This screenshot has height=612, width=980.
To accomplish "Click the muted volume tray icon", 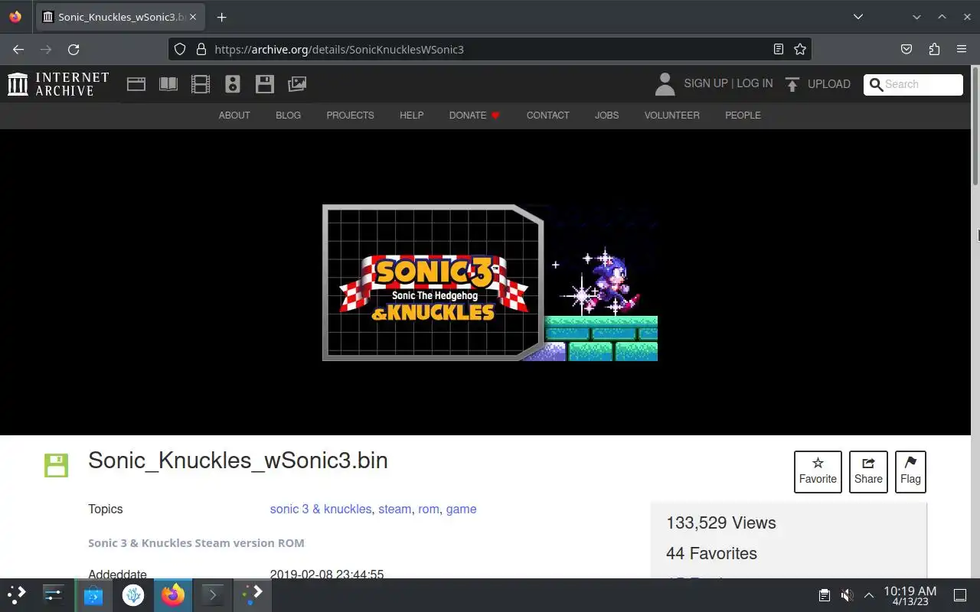I will click(x=847, y=595).
